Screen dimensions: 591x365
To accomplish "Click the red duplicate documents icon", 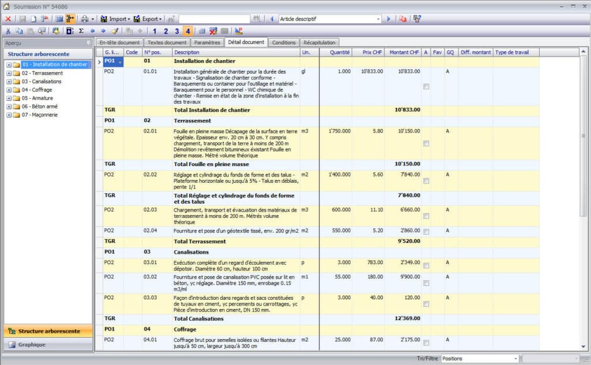I will [403, 19].
